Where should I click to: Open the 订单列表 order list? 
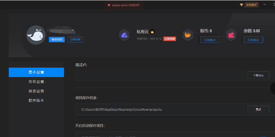tap(75, 40)
